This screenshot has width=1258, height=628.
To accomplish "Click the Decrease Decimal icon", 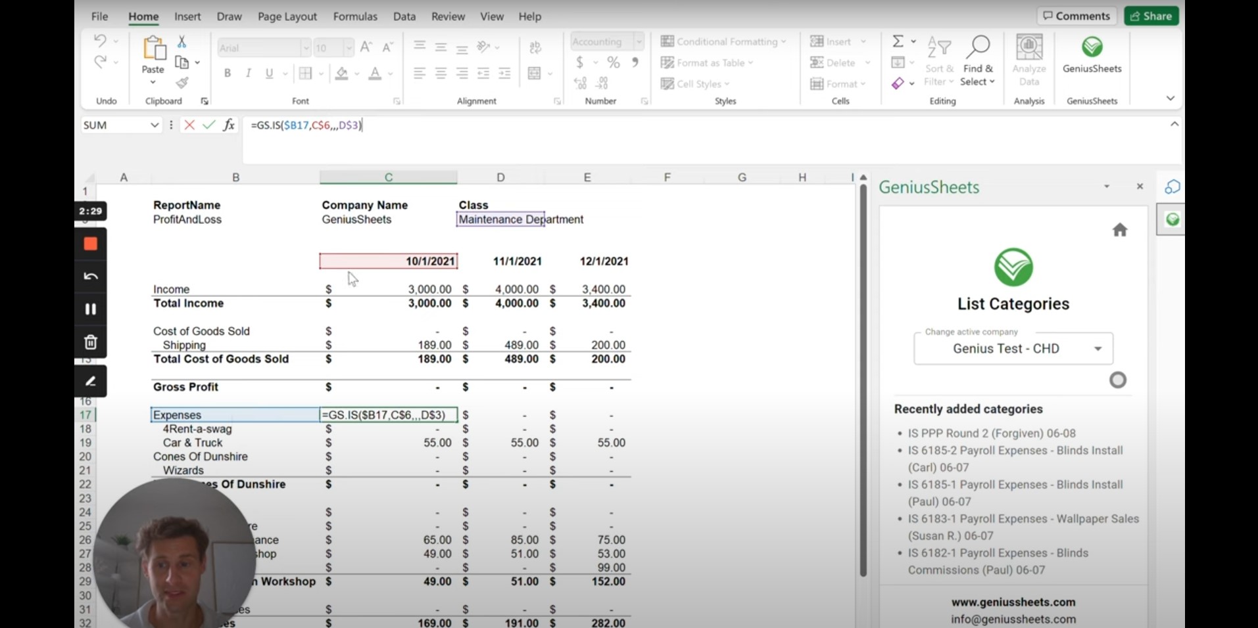I will (x=602, y=83).
